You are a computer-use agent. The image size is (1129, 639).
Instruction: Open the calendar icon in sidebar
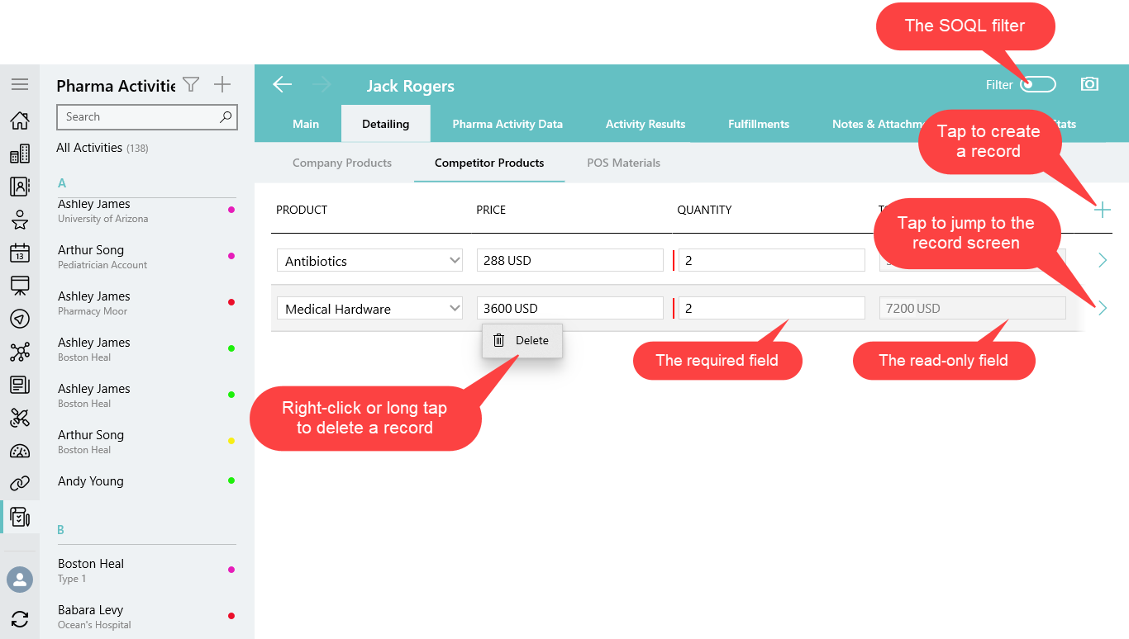20,253
